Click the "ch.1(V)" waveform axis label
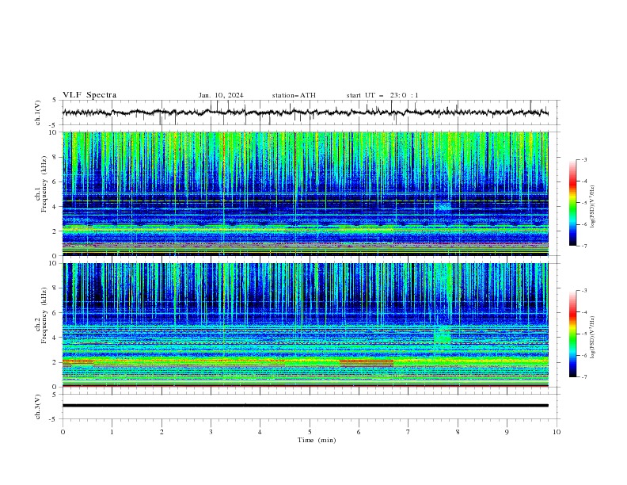Screen dimensions: 627x485 click(x=38, y=113)
